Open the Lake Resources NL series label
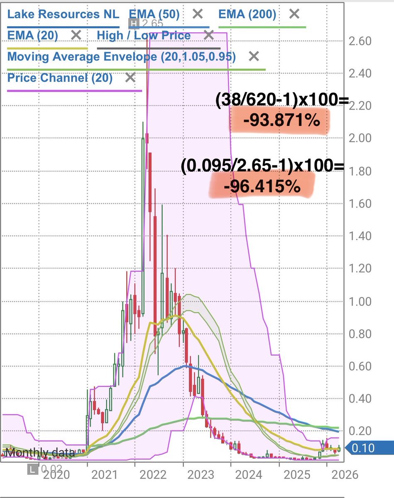 [x=63, y=14]
